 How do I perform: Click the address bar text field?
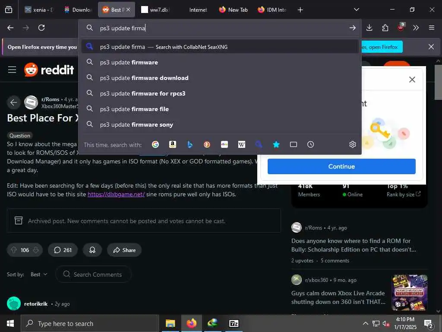pos(220,28)
